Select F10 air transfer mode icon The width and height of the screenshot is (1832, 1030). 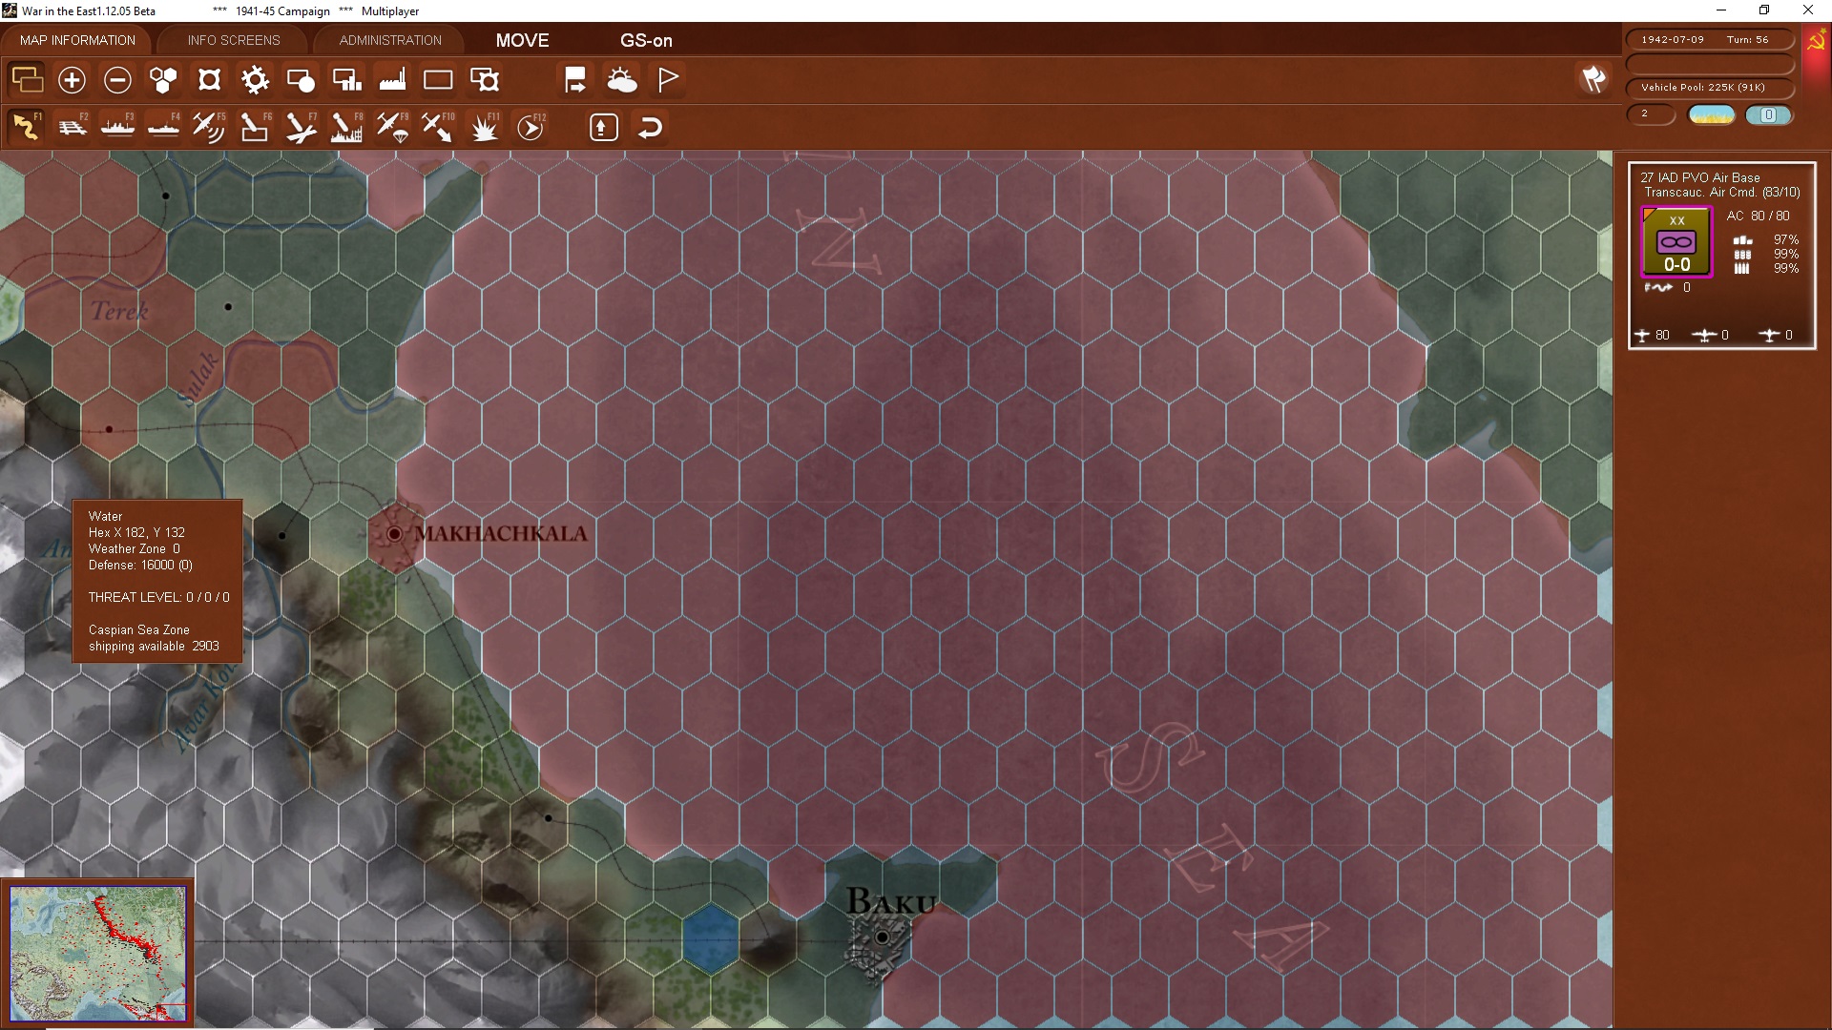click(x=438, y=127)
